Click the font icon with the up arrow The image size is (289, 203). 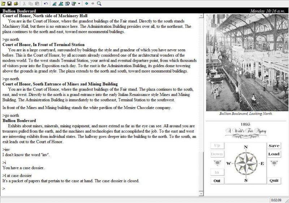61,4
